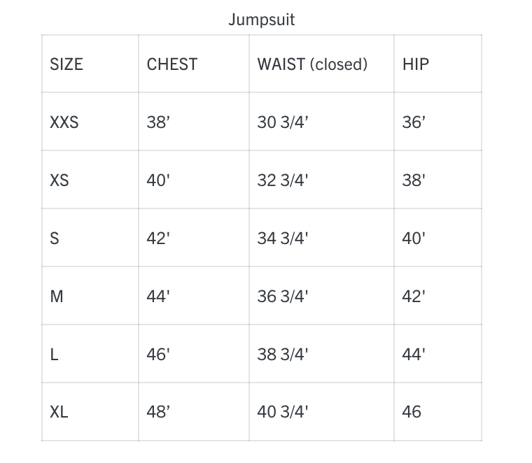Click the WAIST (closed) header
532x463 pixels.
[312, 64]
